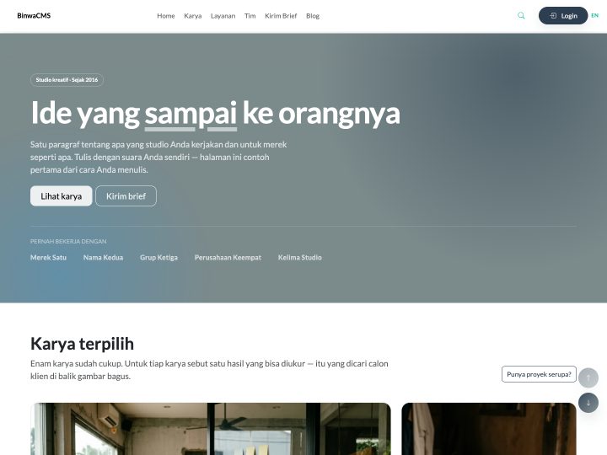Switch language via EN link
607x455 pixels.
(x=594, y=15)
